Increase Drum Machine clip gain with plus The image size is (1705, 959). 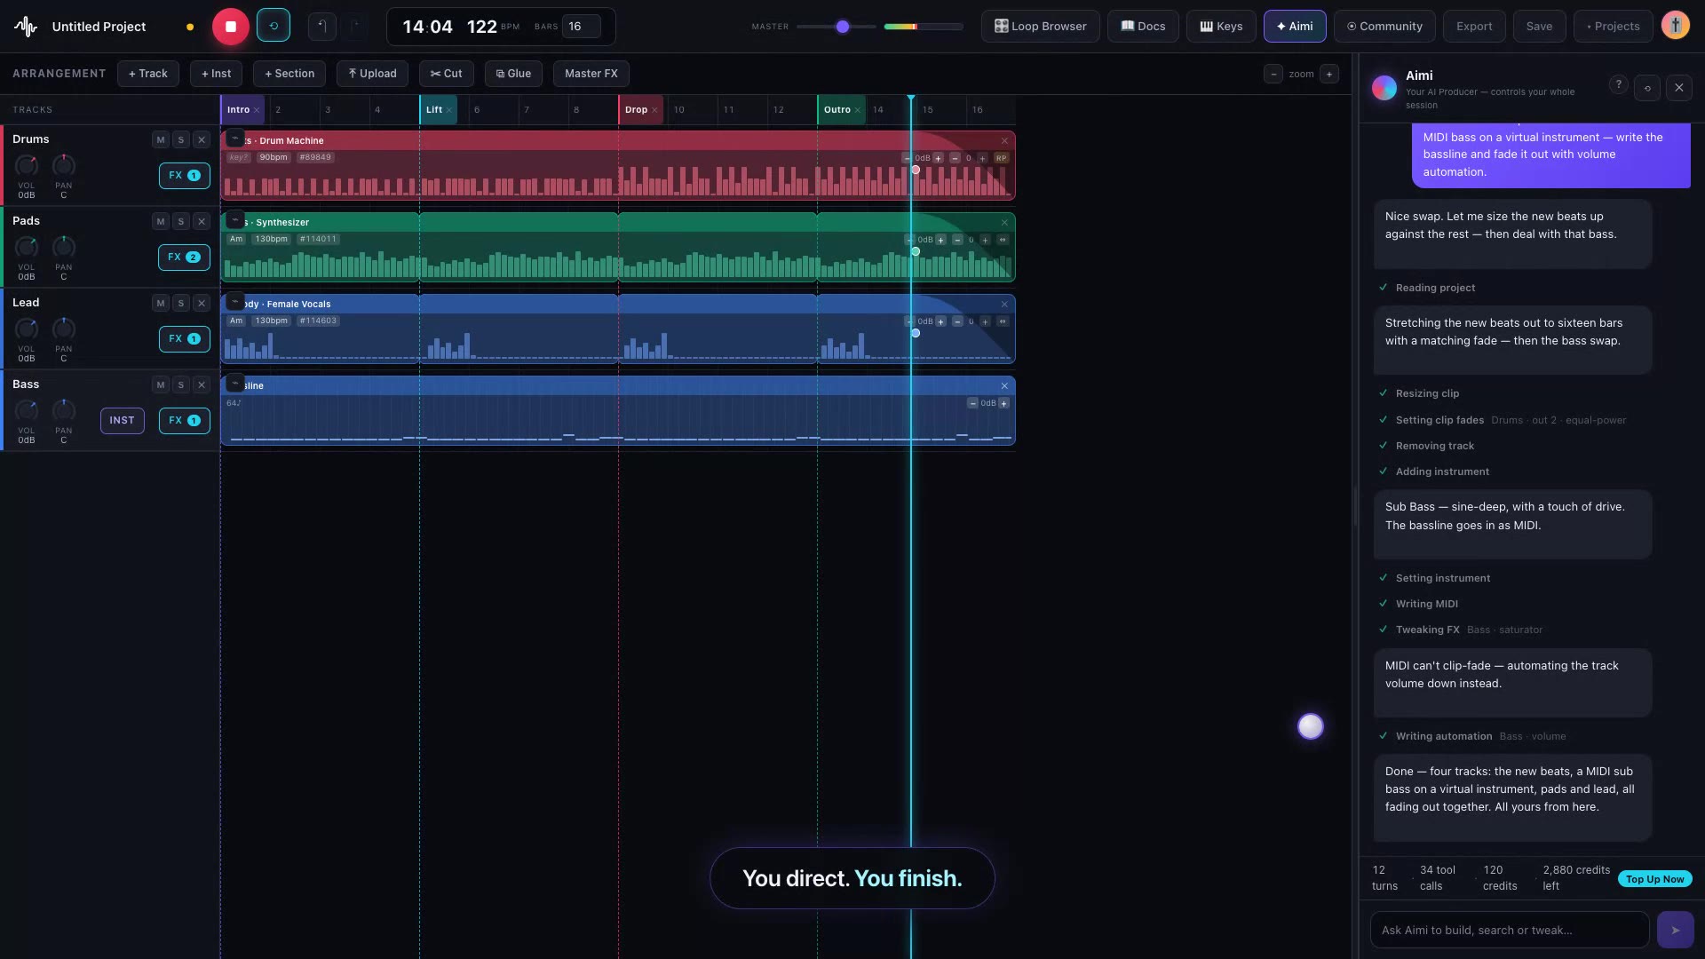click(938, 158)
